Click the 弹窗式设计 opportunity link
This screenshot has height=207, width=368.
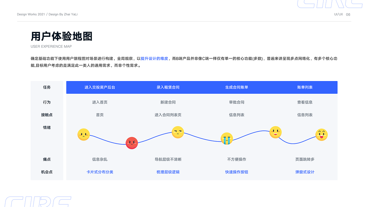coord(305,172)
